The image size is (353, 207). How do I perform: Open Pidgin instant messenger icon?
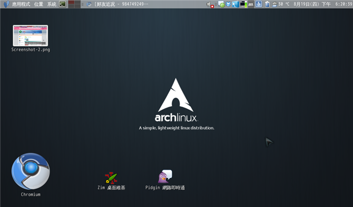165,176
